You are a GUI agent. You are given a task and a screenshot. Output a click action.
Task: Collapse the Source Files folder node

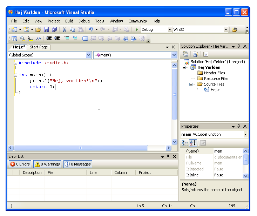coord(191,84)
